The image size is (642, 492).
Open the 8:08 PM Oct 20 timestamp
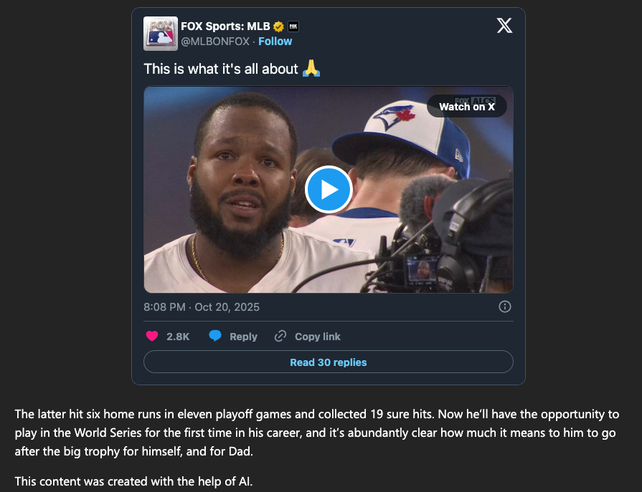(x=202, y=307)
